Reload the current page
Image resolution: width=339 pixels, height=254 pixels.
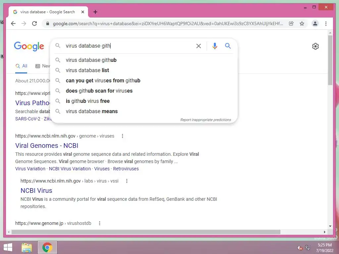[x=34, y=23]
